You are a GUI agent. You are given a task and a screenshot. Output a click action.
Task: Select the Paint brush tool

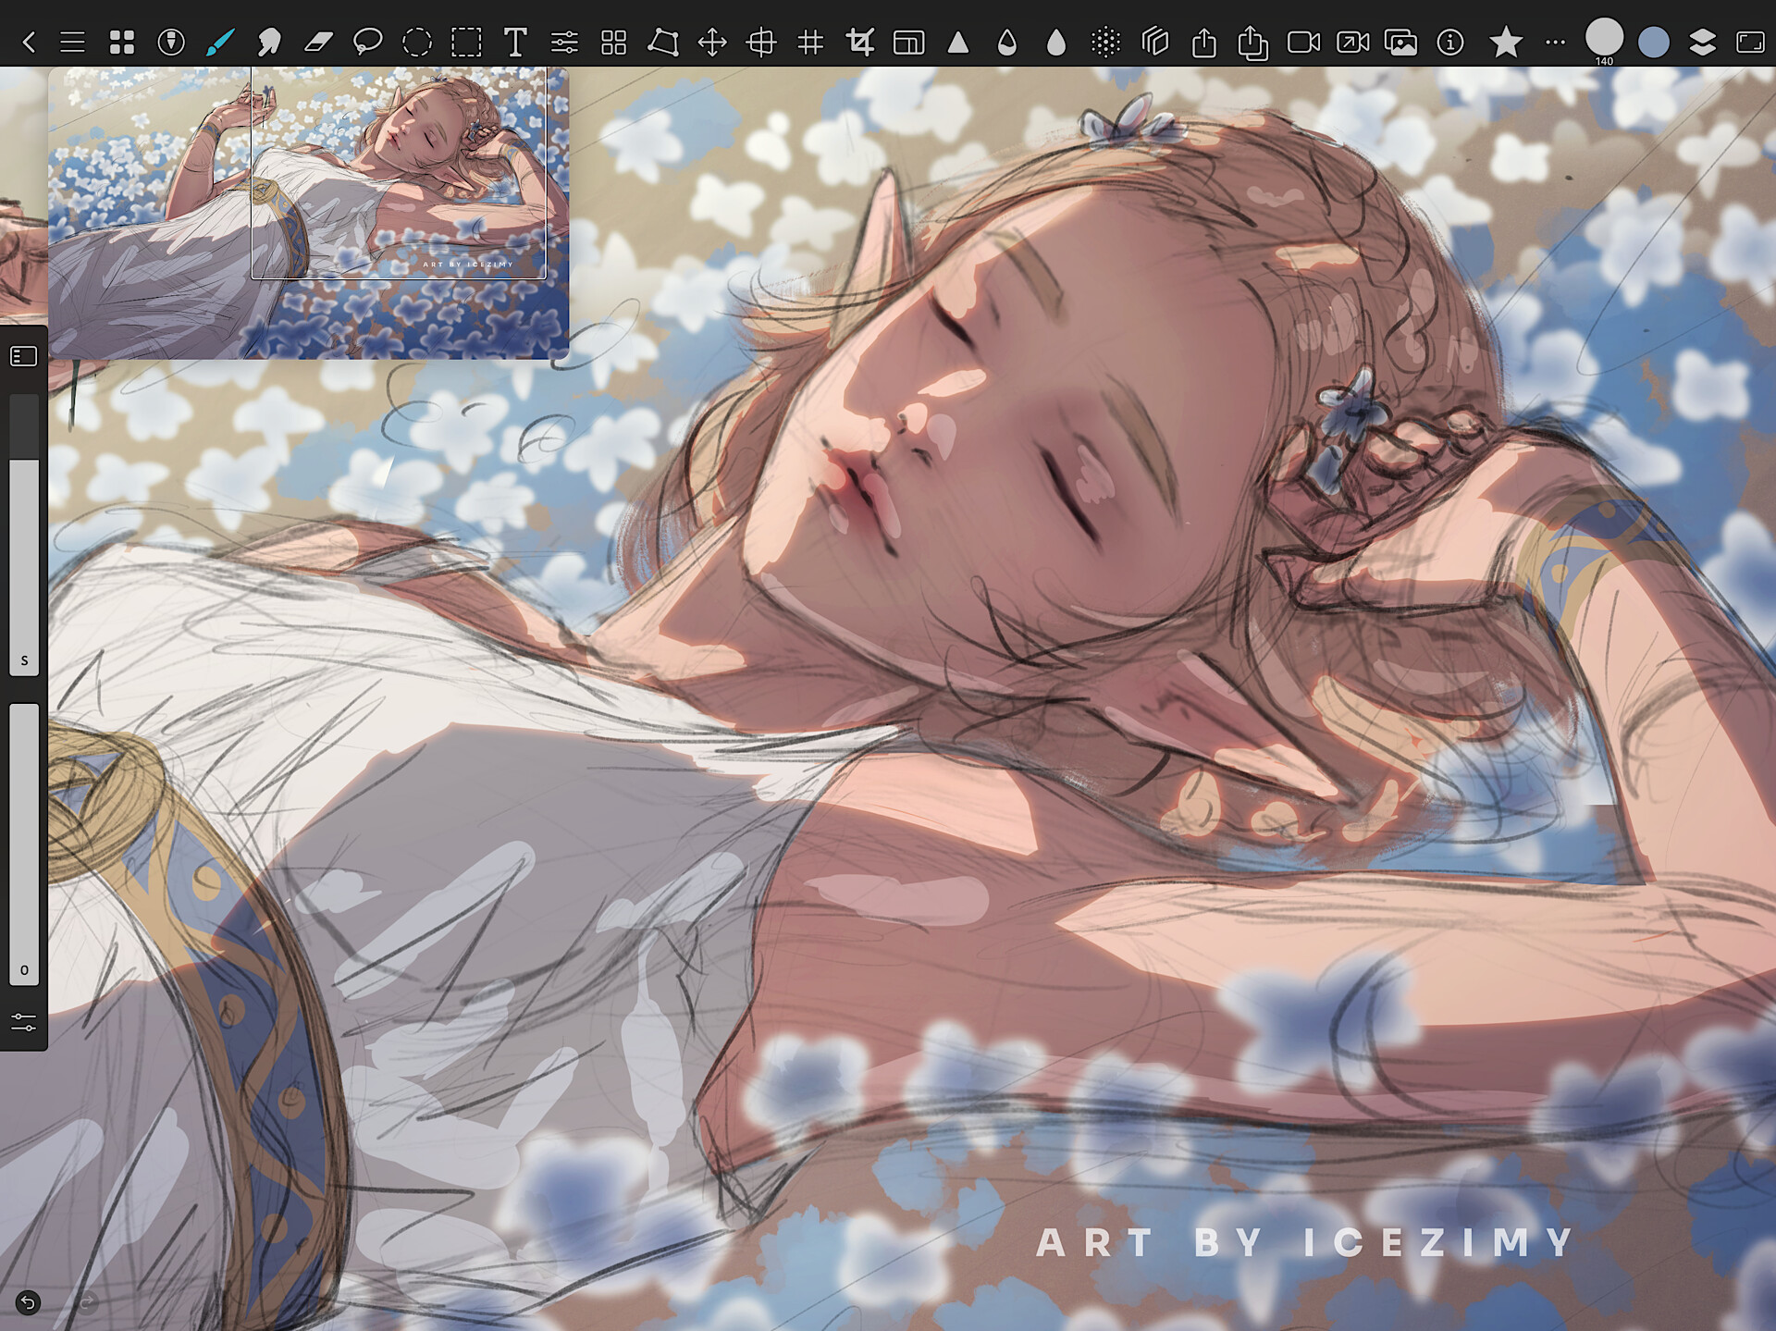[219, 41]
